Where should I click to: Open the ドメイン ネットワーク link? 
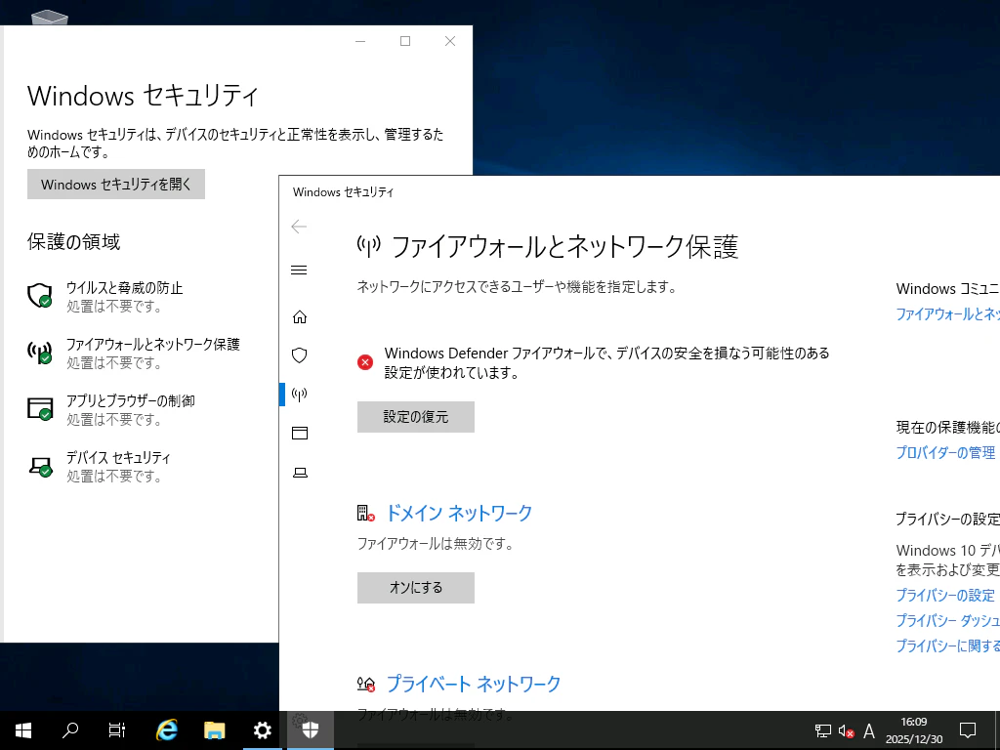pos(458,513)
